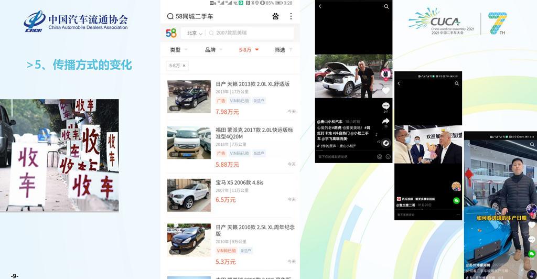Tap the spinning music disc on 唐山小松 video
This screenshot has width=537, height=279.
pos(385,143)
